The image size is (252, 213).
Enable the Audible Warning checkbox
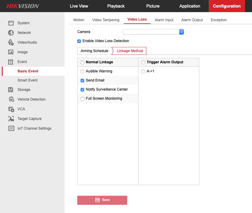(82, 72)
